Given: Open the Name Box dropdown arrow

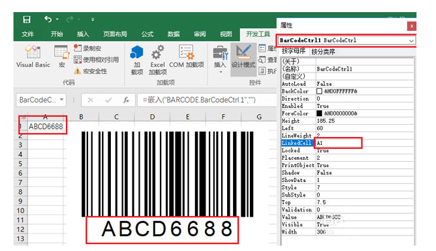Looking at the screenshot, I should tap(62, 100).
